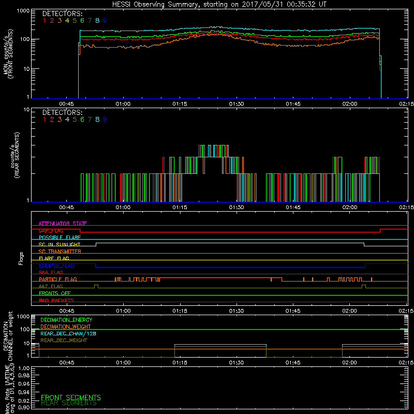Image resolution: width=414 pixels, height=414 pixels.
Task: Click the 0.92 value on the livetime axis
Action: pyautogui.click(x=24, y=401)
